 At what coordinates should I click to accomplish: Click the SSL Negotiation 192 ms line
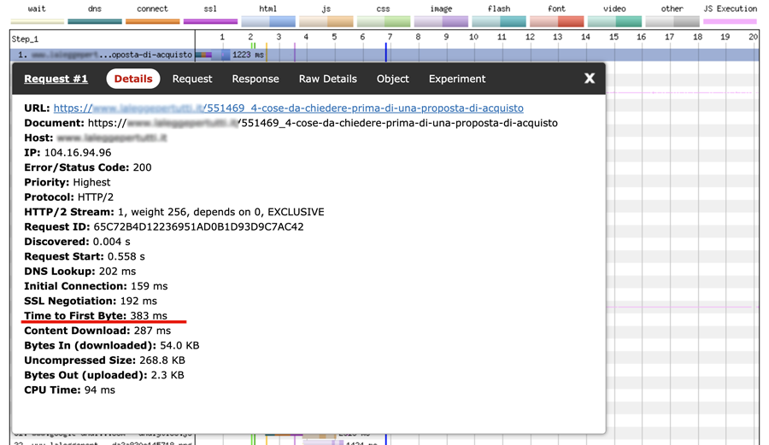point(91,301)
